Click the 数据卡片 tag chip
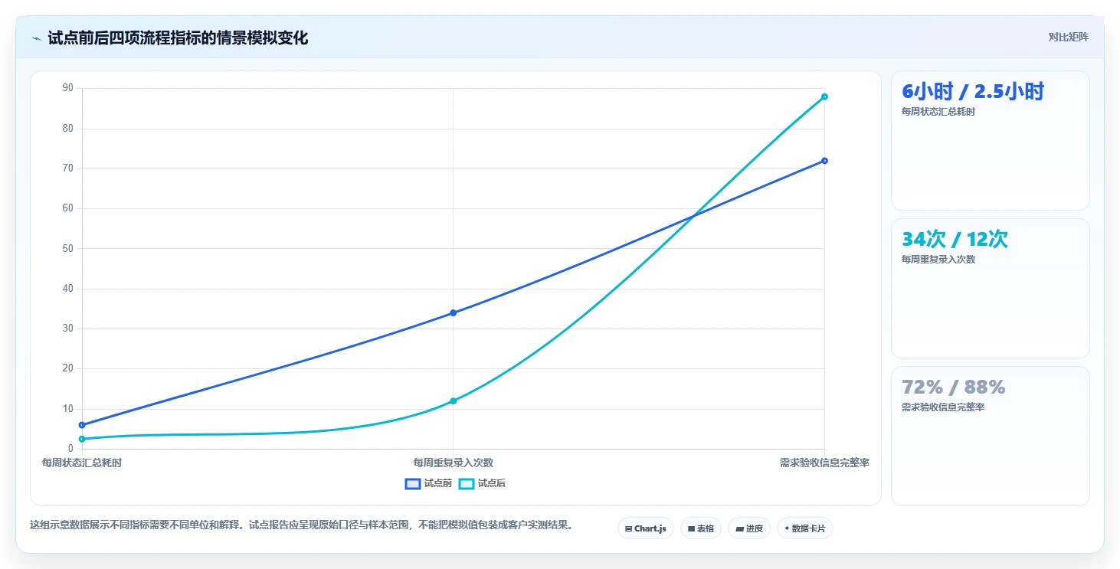The image size is (1120, 569). click(x=804, y=528)
